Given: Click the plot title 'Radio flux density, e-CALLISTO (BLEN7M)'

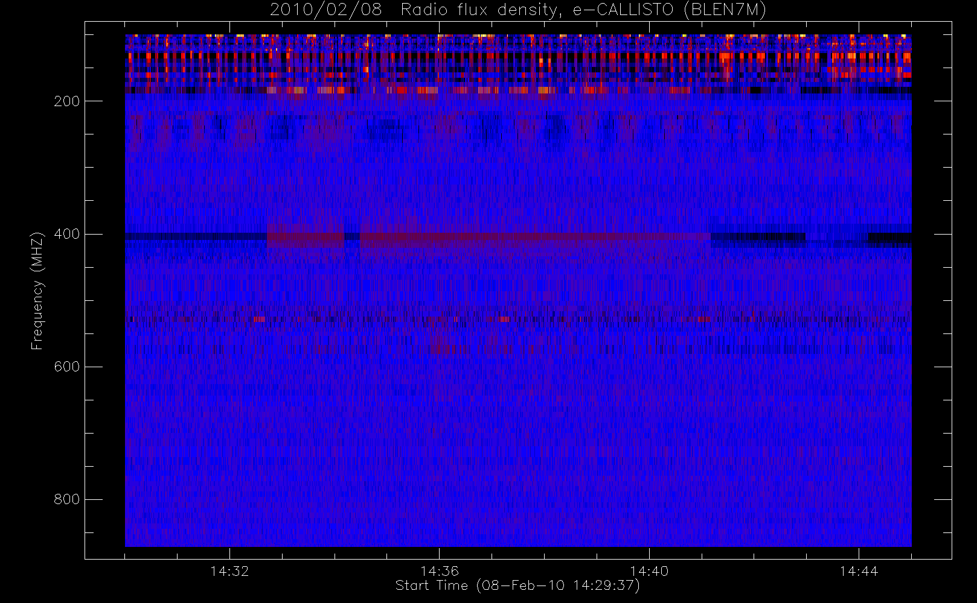Looking at the screenshot, I should (583, 10).
